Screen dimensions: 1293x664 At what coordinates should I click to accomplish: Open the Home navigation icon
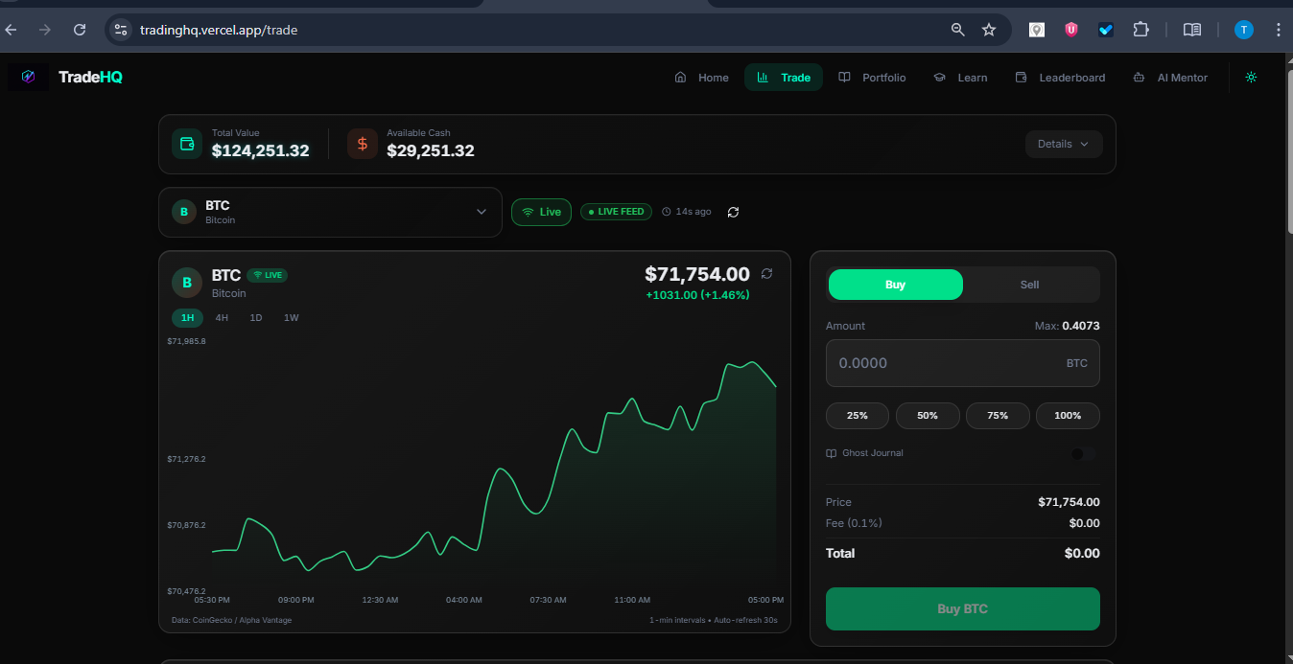pyautogui.click(x=681, y=77)
